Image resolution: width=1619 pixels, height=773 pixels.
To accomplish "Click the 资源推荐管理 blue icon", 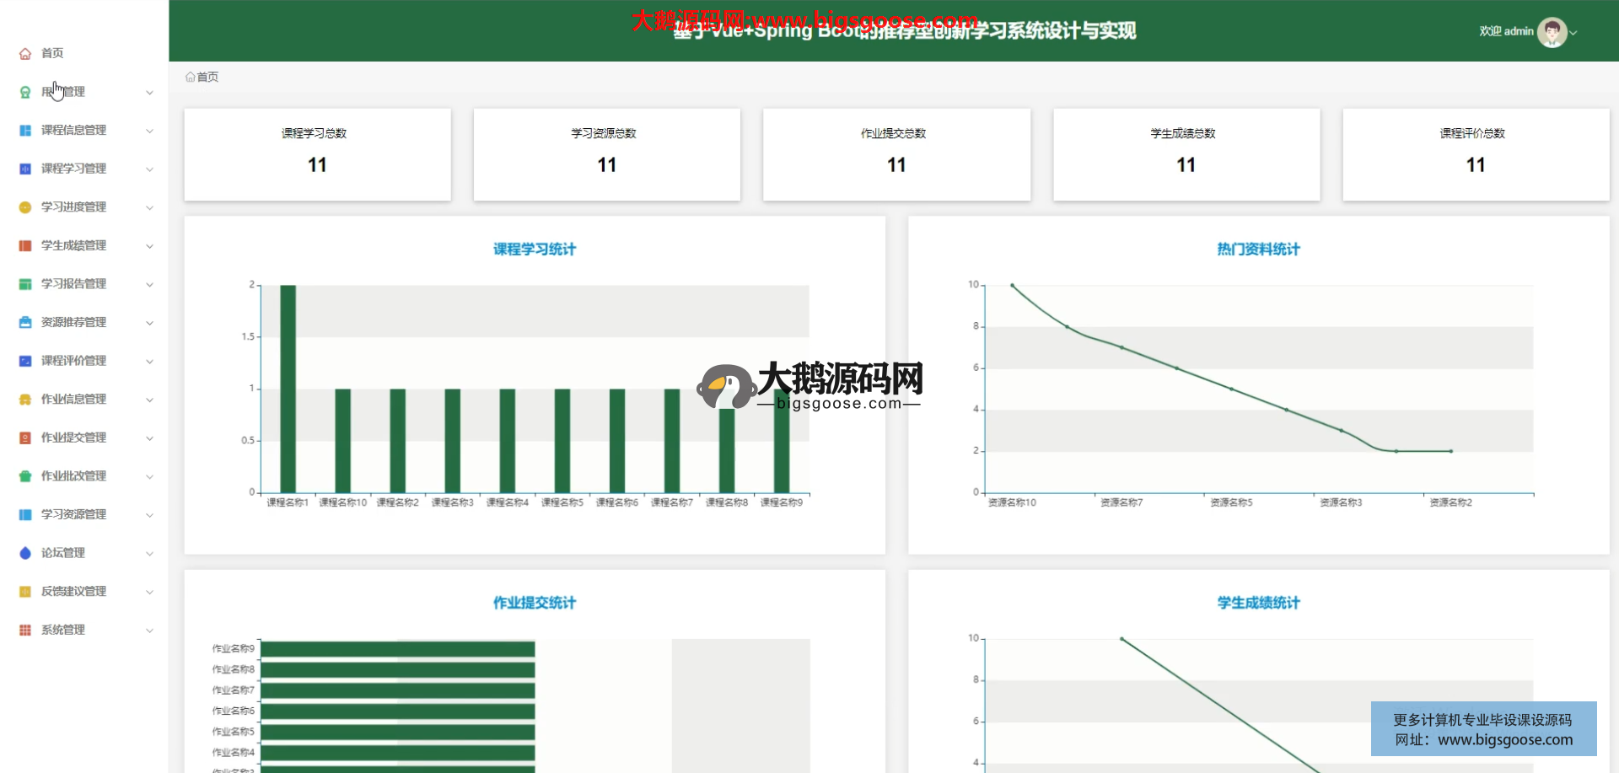I will (x=25, y=323).
